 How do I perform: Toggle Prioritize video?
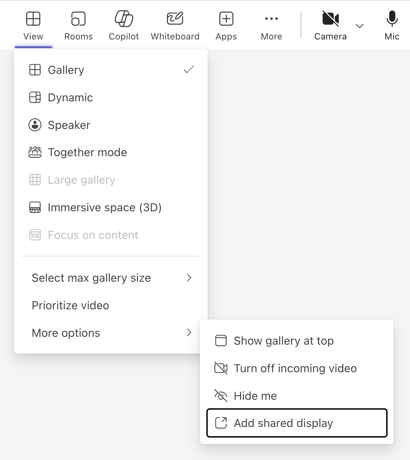click(x=70, y=305)
